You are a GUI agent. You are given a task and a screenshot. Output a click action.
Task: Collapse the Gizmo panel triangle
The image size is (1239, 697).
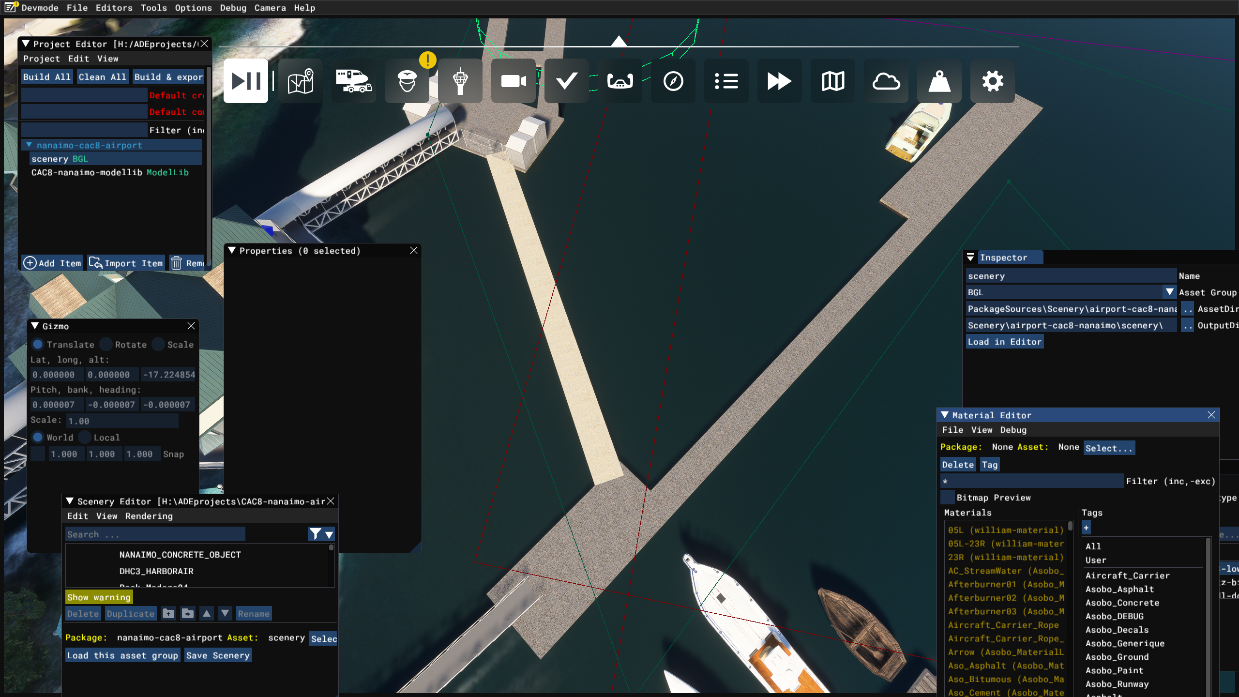click(35, 326)
